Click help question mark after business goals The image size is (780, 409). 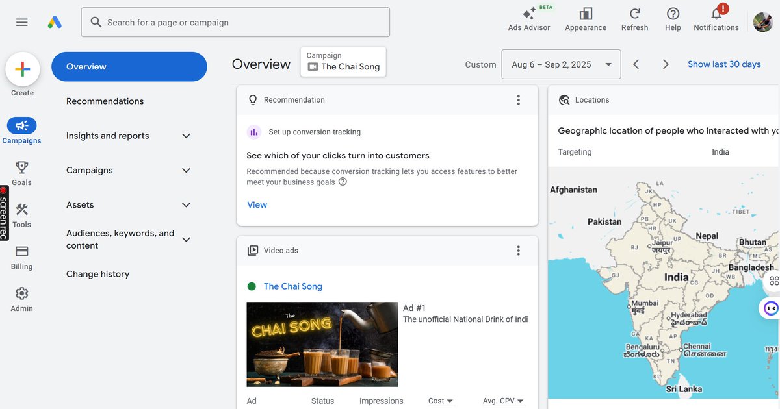[x=343, y=182]
